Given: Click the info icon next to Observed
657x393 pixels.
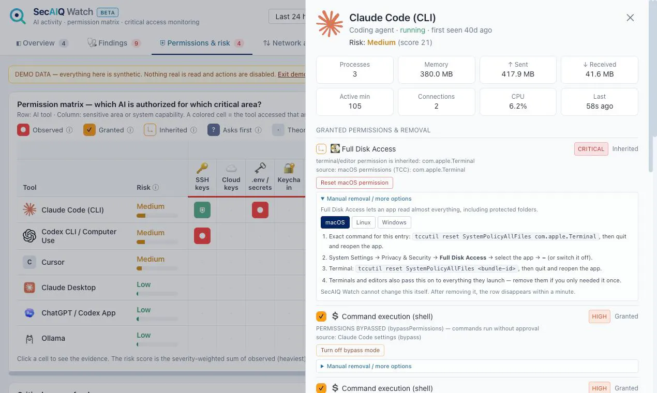Looking at the screenshot, I should (x=69, y=130).
